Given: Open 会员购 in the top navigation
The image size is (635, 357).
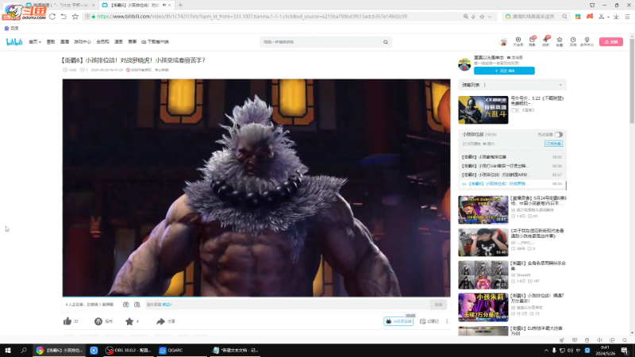Looking at the screenshot, I should 102,42.
